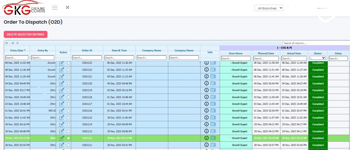Open info icon for order O2D1220
Viewport: 350px width, 150px height.
(x=206, y=83)
